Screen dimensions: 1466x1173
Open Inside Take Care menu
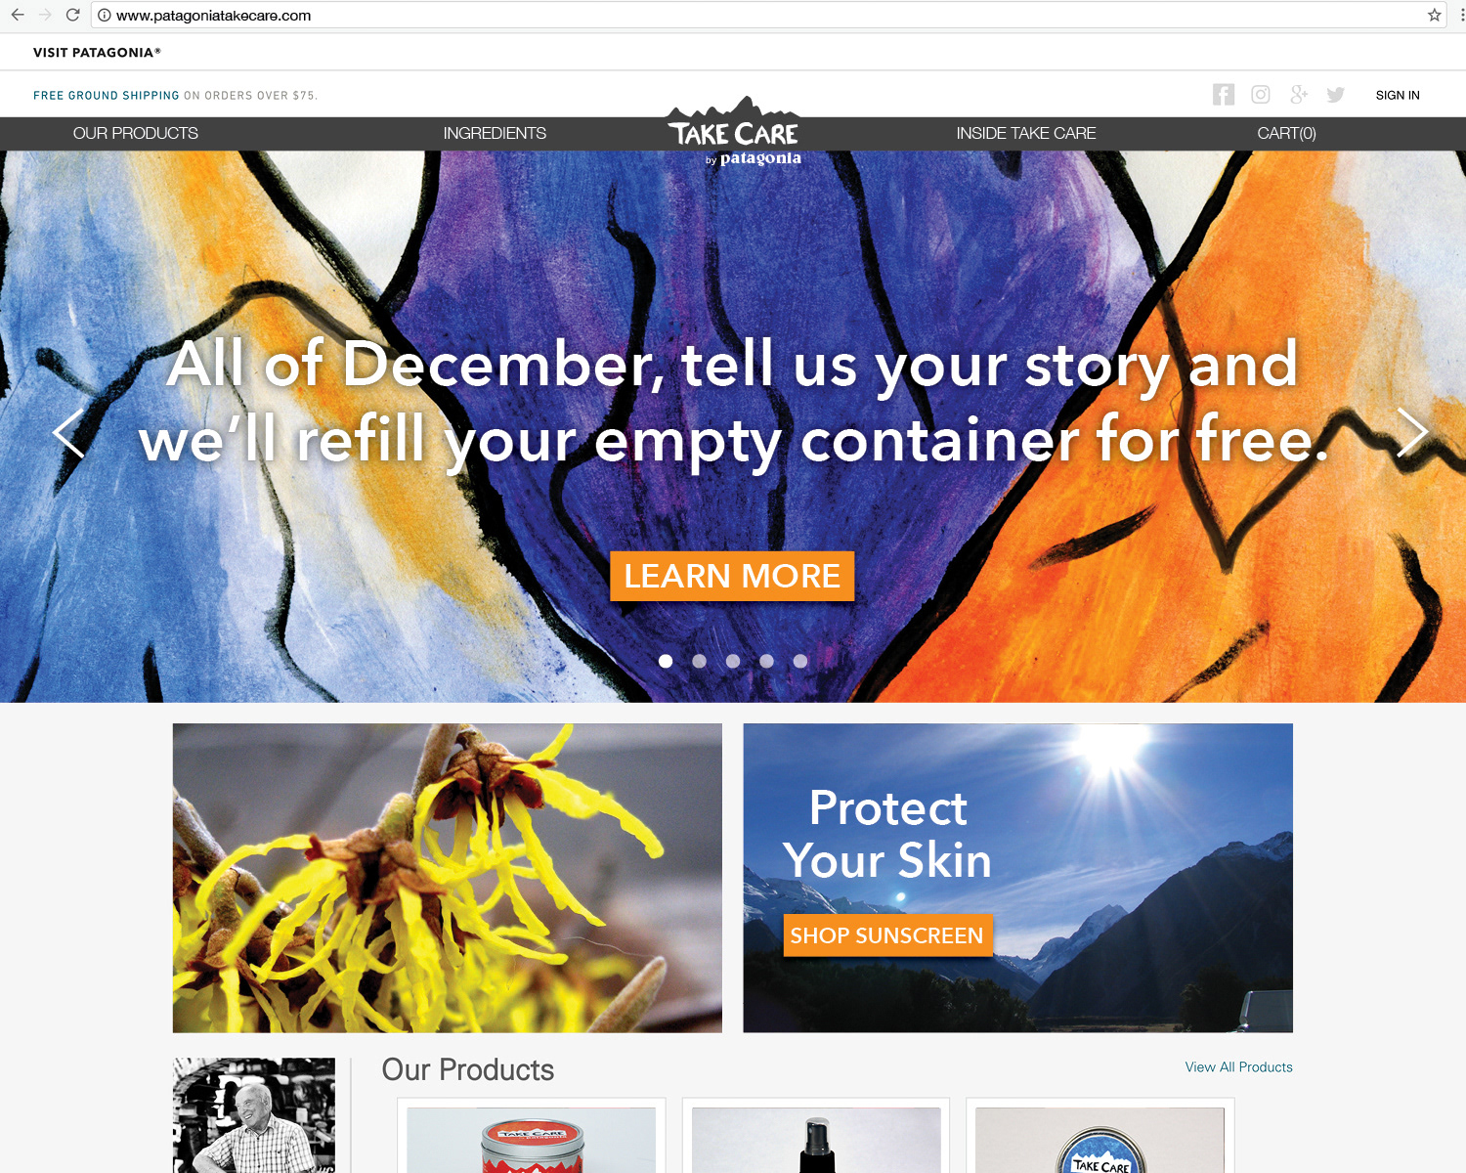pos(1026,133)
